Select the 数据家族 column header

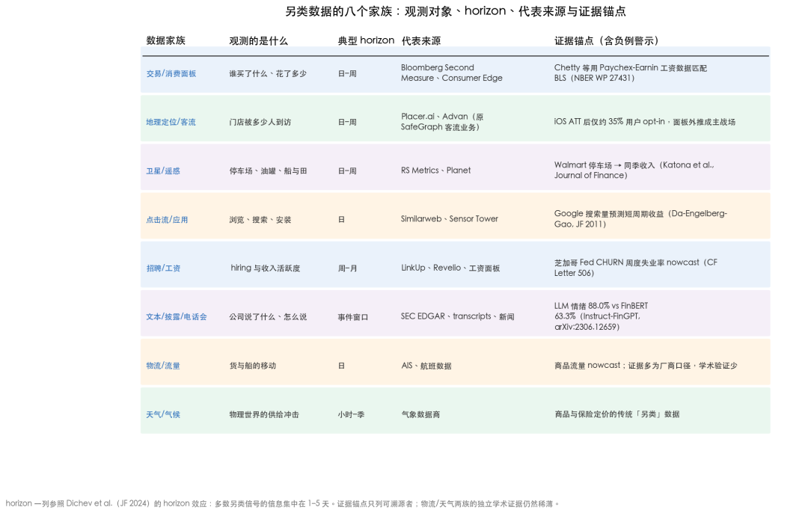(165, 40)
